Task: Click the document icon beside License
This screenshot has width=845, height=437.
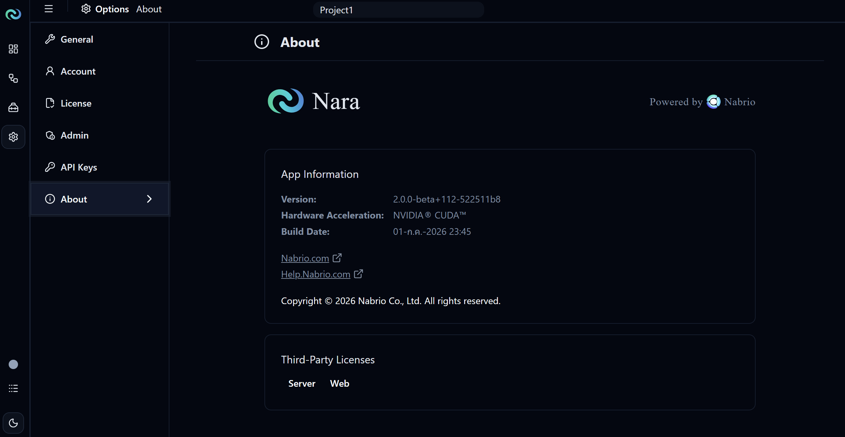Action: point(50,103)
